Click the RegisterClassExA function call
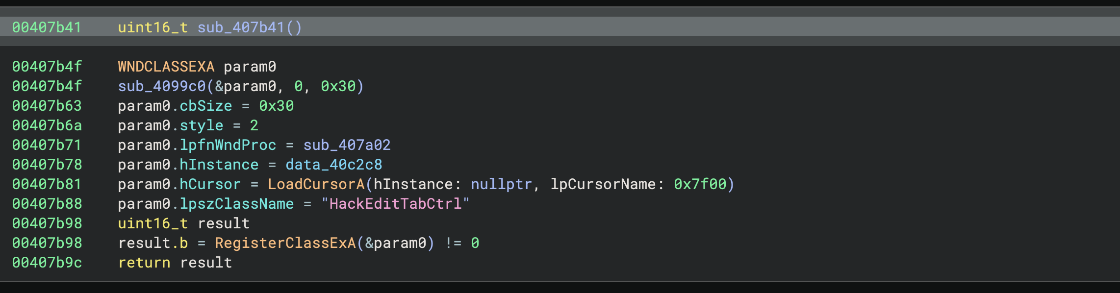Screen dimensions: 1120x293 285,243
